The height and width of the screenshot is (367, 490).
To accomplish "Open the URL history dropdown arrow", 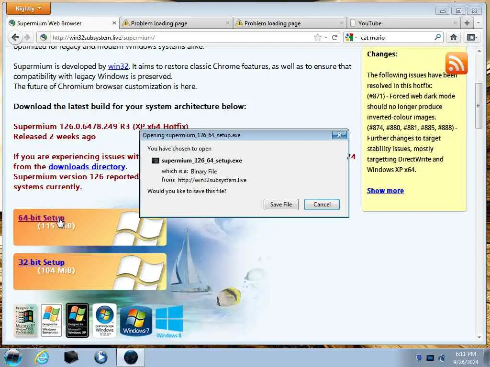I will (x=326, y=37).
